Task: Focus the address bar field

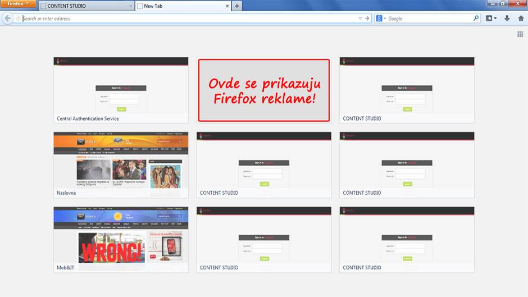Action: (185, 19)
